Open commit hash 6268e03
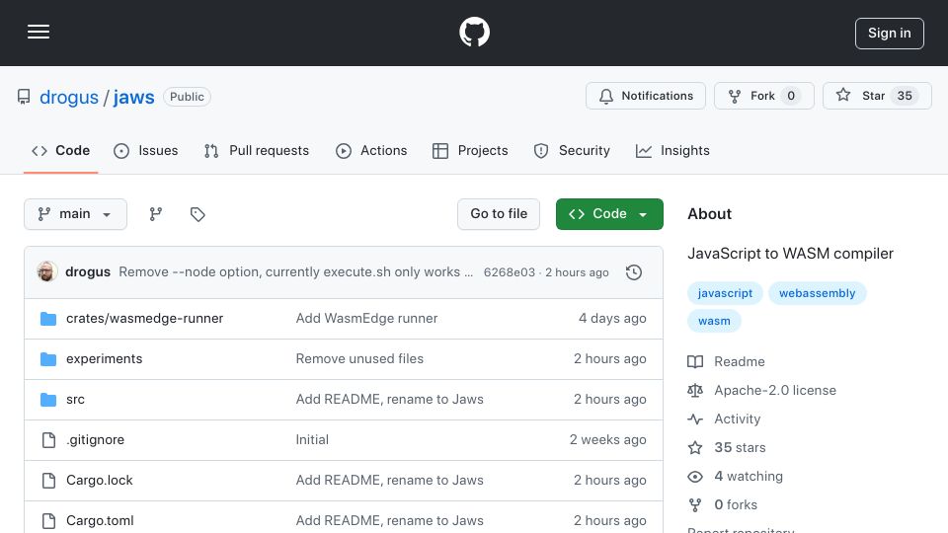The width and height of the screenshot is (948, 533). 510,272
